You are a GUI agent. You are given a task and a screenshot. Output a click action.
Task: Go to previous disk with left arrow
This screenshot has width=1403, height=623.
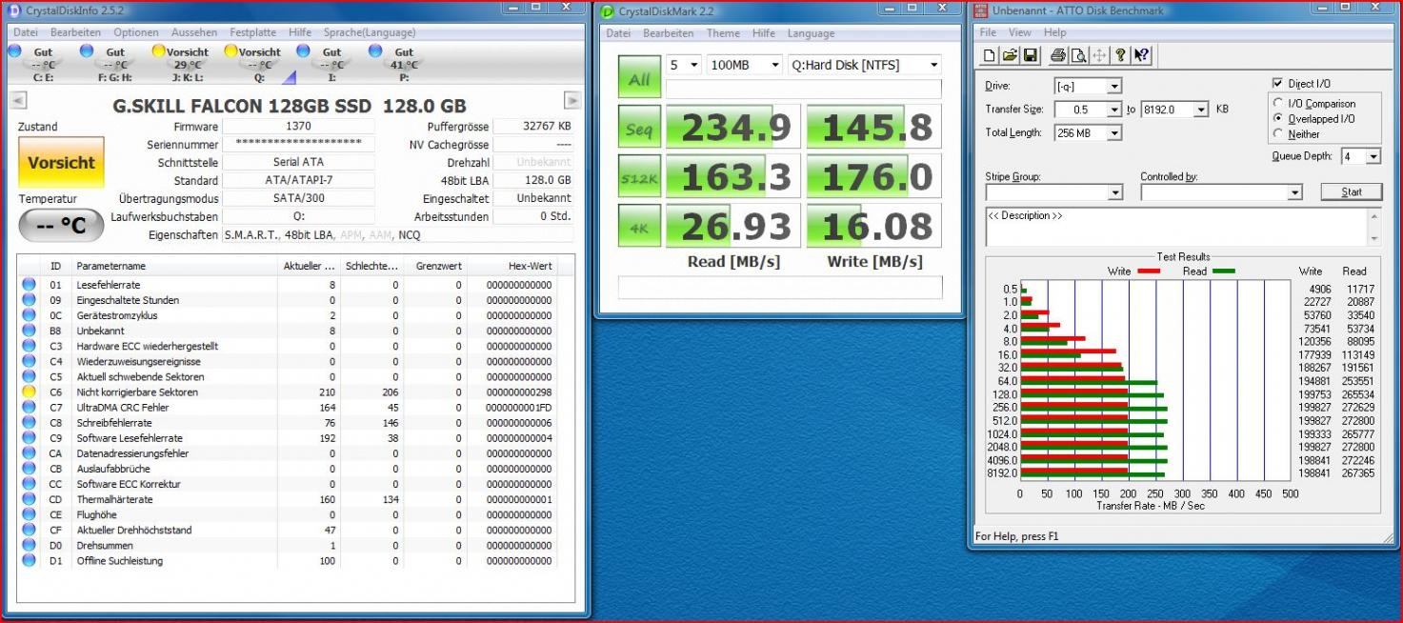[17, 100]
